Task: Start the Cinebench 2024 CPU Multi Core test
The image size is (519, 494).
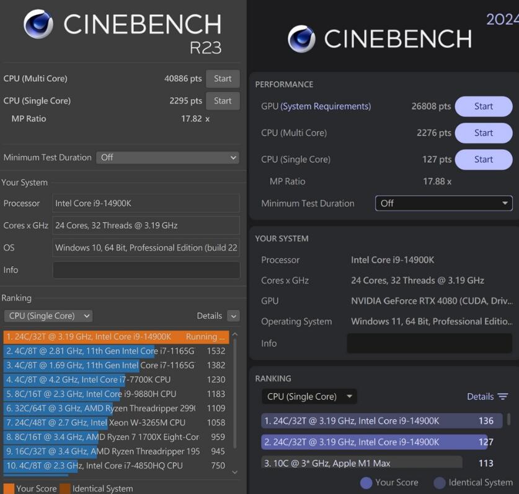Action: [484, 133]
